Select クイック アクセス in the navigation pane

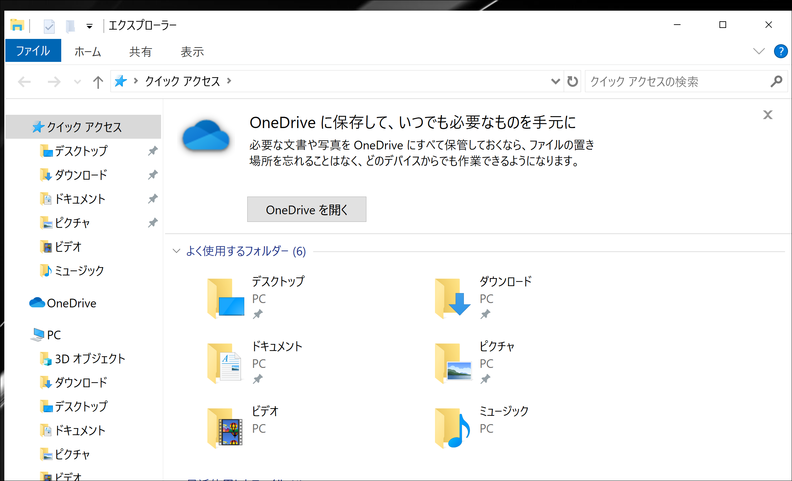[x=83, y=127]
